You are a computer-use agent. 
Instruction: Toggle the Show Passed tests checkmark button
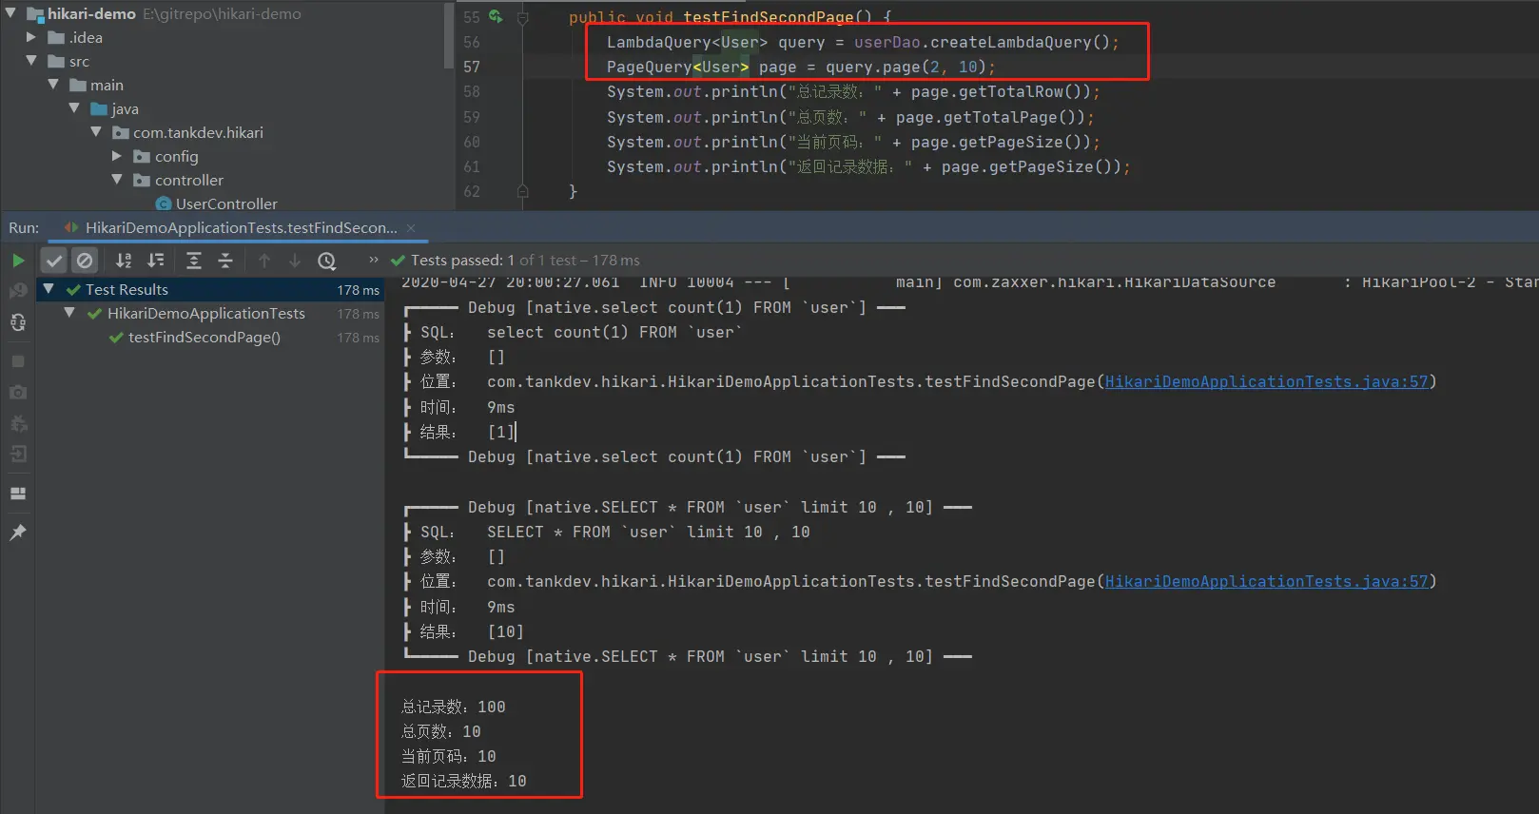coord(54,260)
